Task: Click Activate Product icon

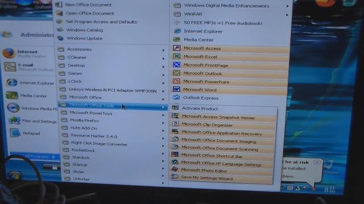Action: pos(175,108)
